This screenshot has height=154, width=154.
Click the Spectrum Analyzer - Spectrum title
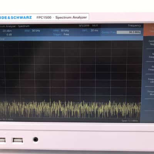pos(15,26)
